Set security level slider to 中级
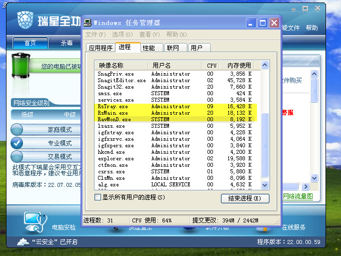 pyautogui.click(x=70, y=114)
